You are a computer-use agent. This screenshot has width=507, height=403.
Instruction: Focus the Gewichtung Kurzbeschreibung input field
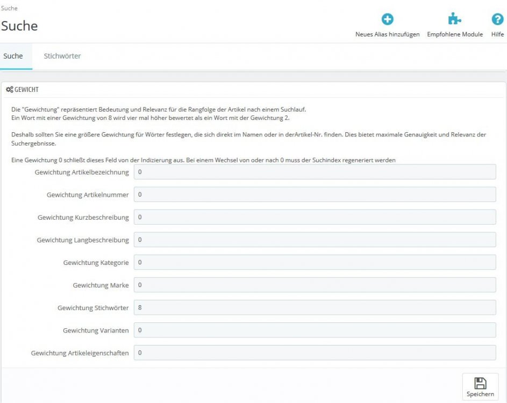point(315,217)
